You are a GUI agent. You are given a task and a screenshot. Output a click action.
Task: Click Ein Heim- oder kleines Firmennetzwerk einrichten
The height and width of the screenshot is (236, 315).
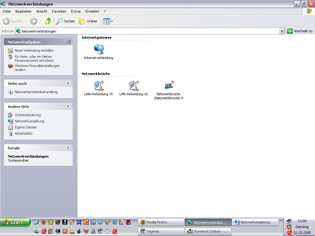click(34, 59)
